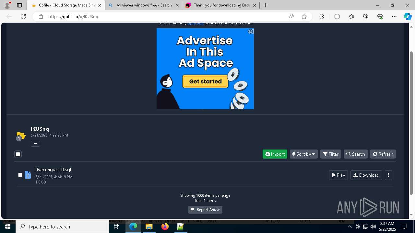This screenshot has height=233, width=415.
Task: Click the IKUSnq folder title
Action: click(x=40, y=129)
